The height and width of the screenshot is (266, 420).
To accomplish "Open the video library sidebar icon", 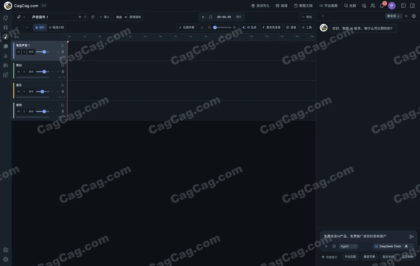I will click(x=6, y=46).
